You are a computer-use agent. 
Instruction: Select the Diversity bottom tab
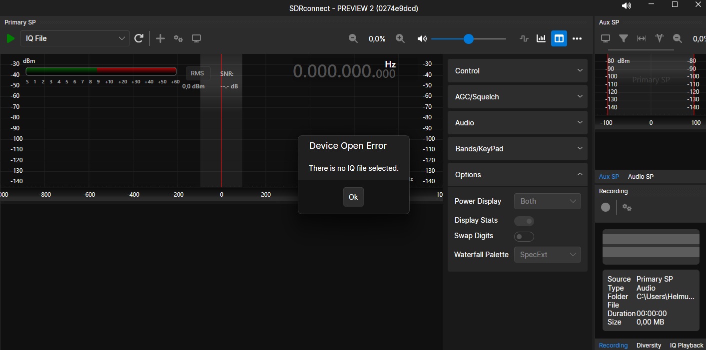(x=649, y=346)
